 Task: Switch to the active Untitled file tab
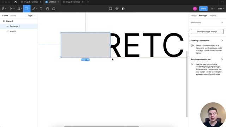[x=52, y=2]
